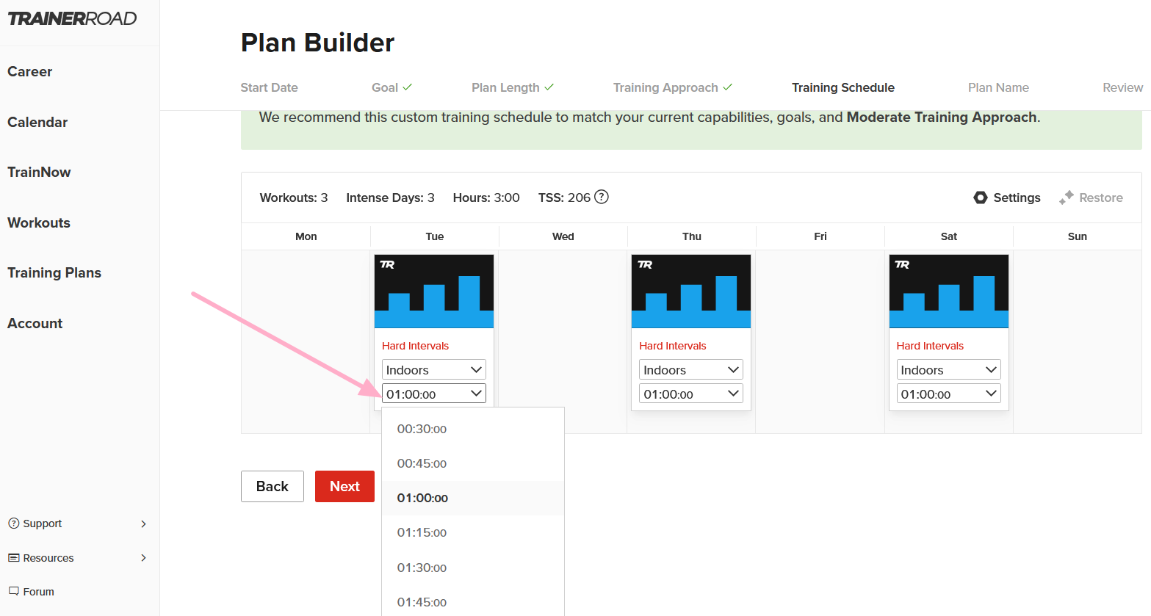The width and height of the screenshot is (1151, 616).
Task: Click Thursday's workout interval thumbnail
Action: 691,291
